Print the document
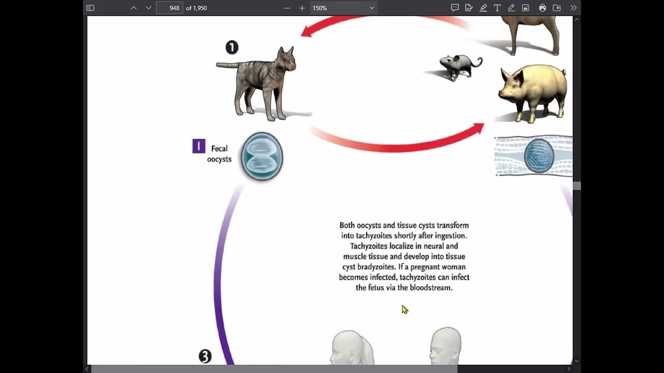This screenshot has width=664, height=373. point(542,8)
